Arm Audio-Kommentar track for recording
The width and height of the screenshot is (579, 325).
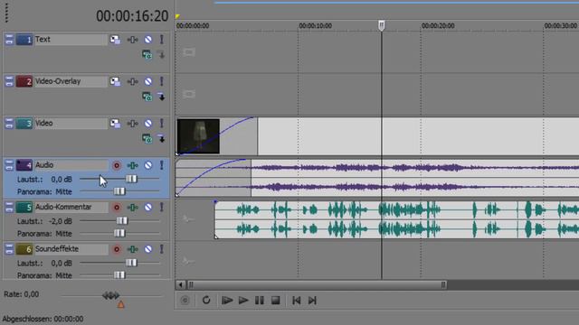click(x=117, y=208)
